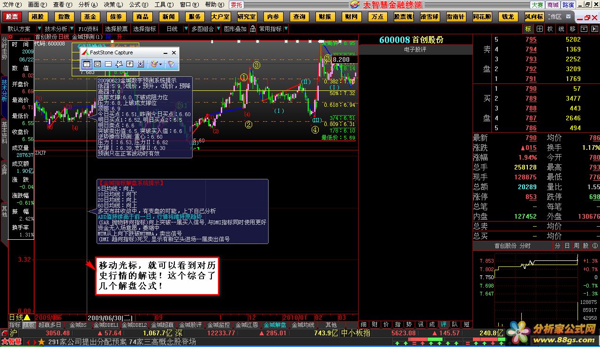Click FastStone capture scrolling window icon
600x347 pixels.
point(141,64)
